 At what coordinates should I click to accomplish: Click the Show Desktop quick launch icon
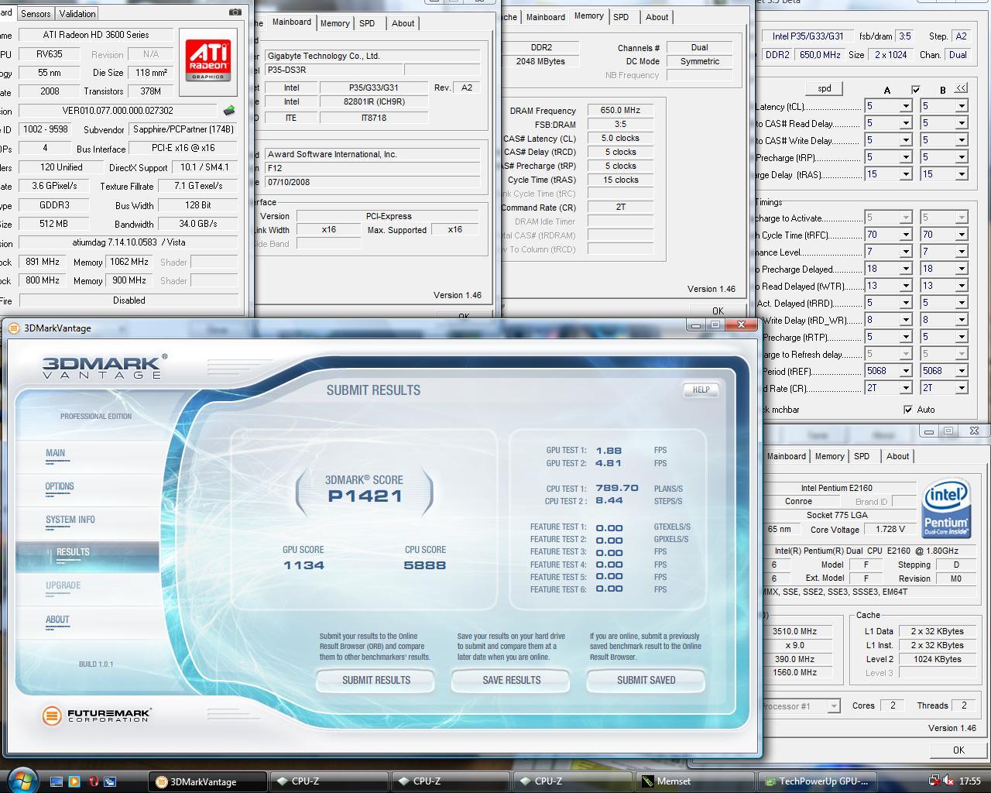click(57, 781)
